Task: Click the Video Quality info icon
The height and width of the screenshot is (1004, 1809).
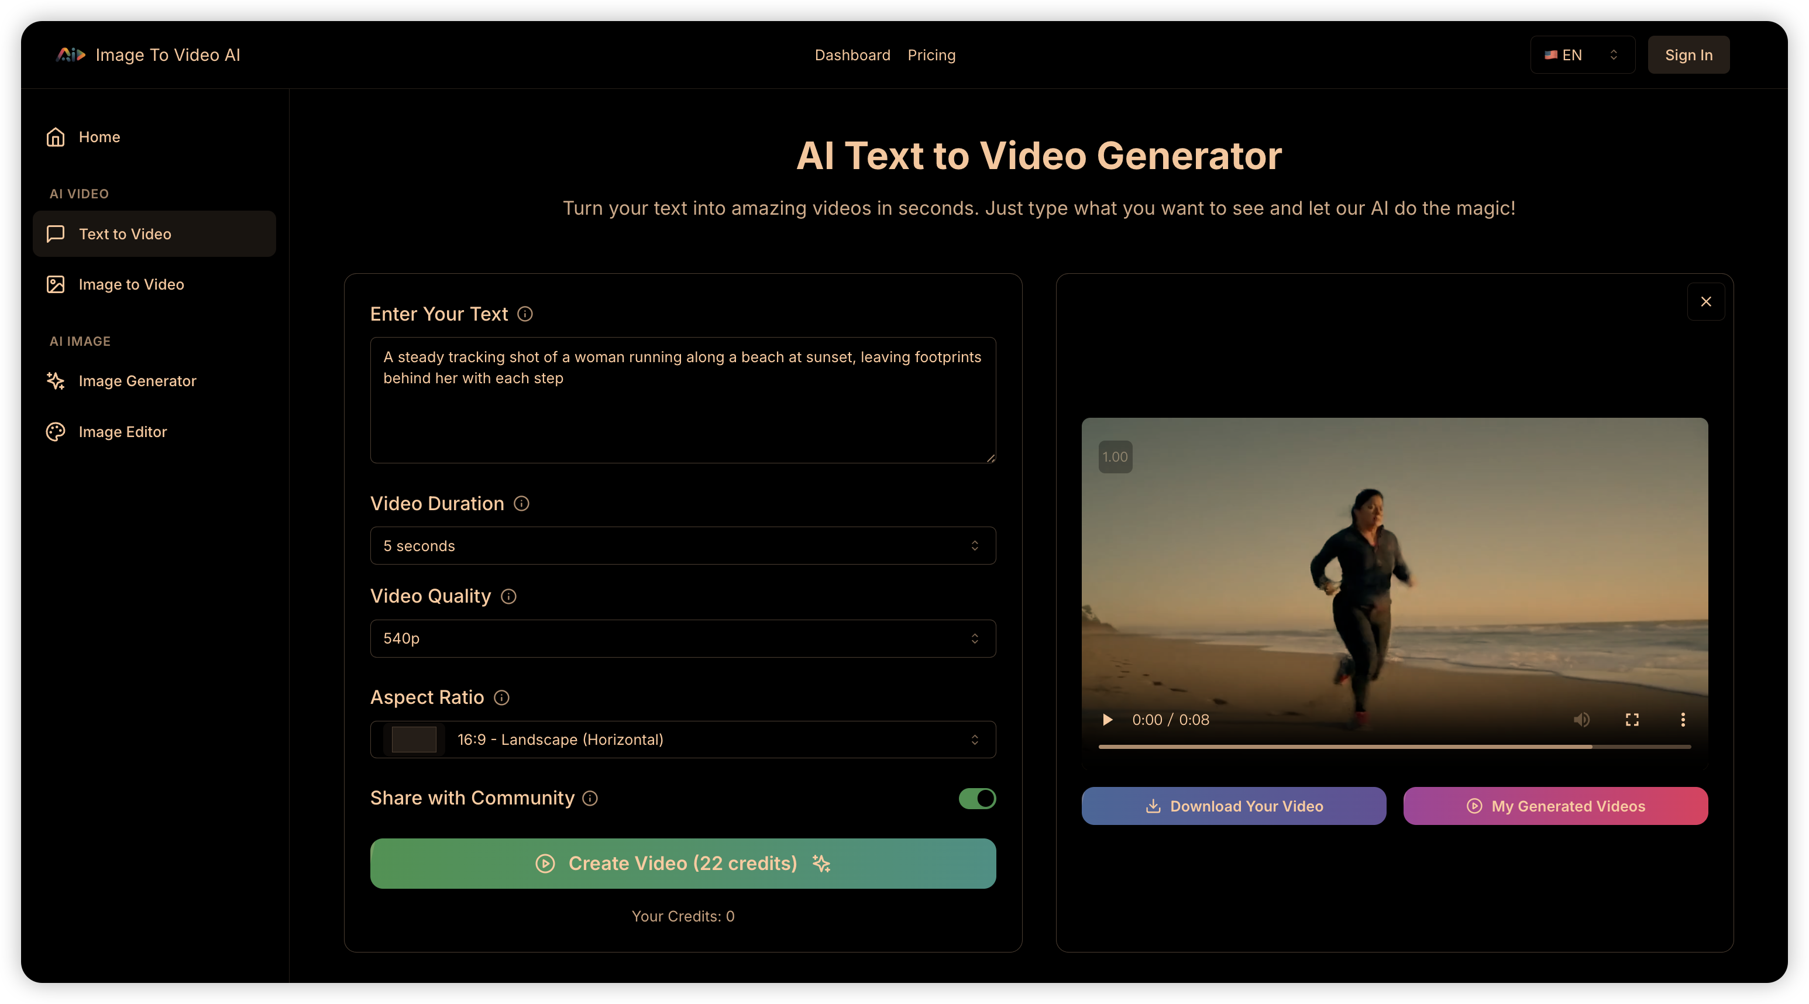Action: [508, 596]
